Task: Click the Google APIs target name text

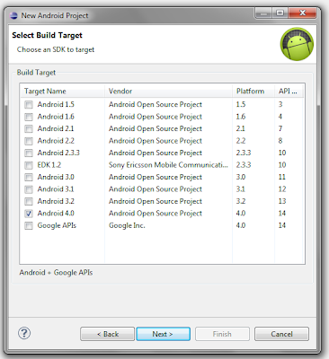Action: [57, 225]
